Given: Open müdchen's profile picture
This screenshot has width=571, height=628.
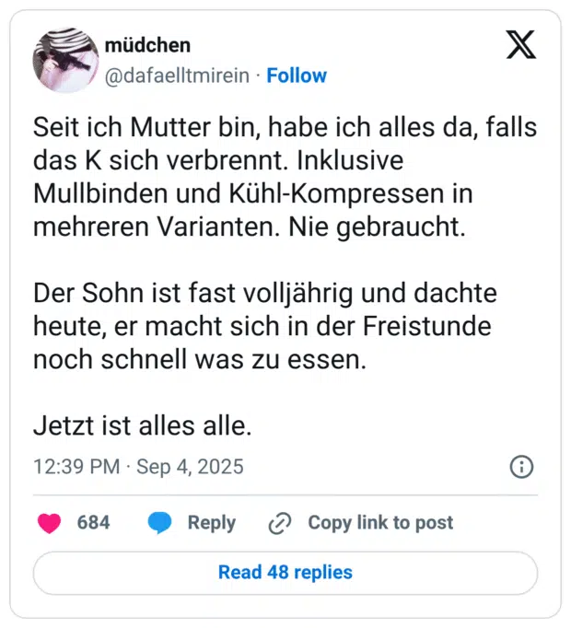Looking at the screenshot, I should pyautogui.click(x=64, y=60).
